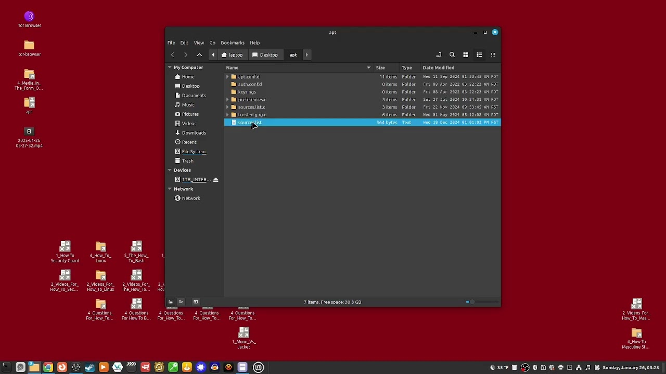Go back with the toolbar back arrow
The image size is (666, 374).
click(x=172, y=55)
